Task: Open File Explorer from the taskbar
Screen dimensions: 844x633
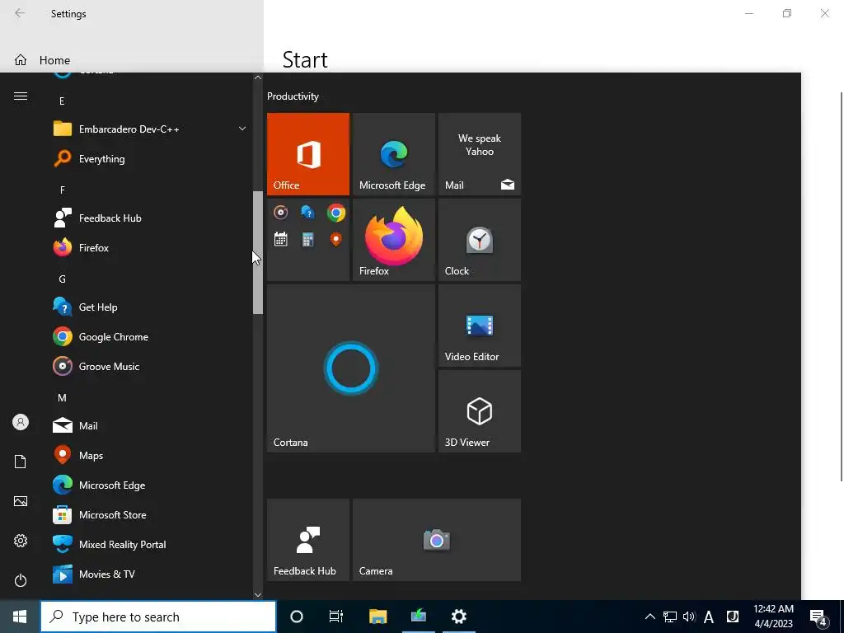Action: tap(377, 617)
